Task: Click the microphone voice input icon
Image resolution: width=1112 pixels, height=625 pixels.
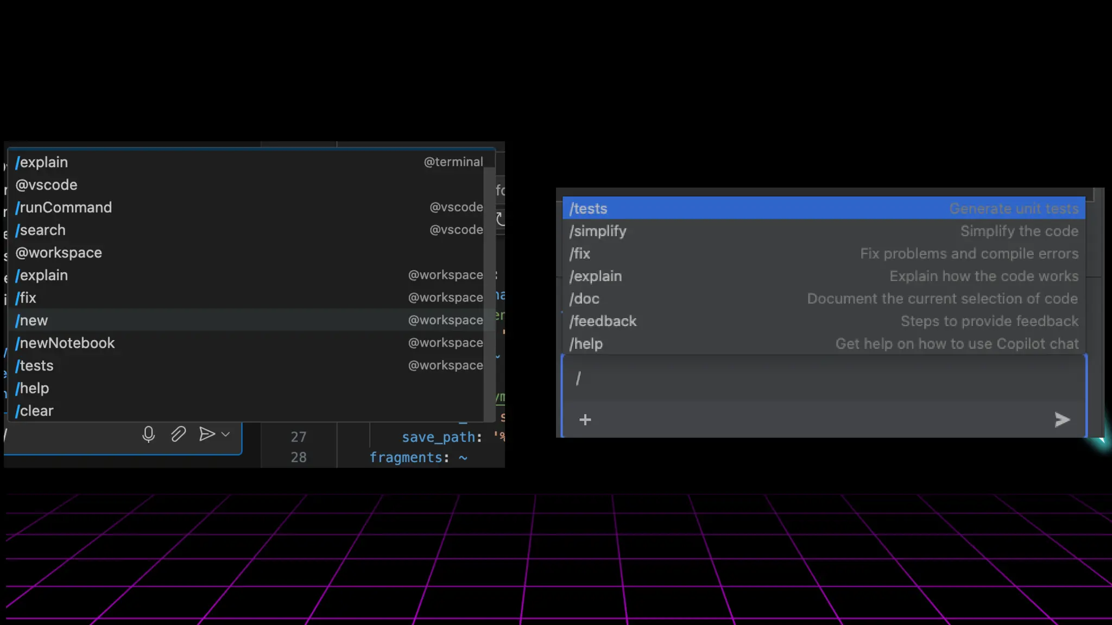Action: click(x=148, y=434)
